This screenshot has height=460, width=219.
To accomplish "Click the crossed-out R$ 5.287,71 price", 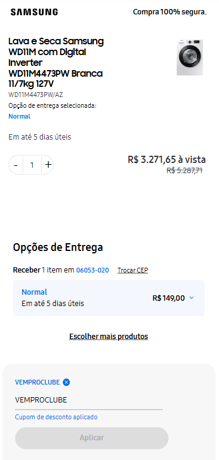I will point(184,171).
